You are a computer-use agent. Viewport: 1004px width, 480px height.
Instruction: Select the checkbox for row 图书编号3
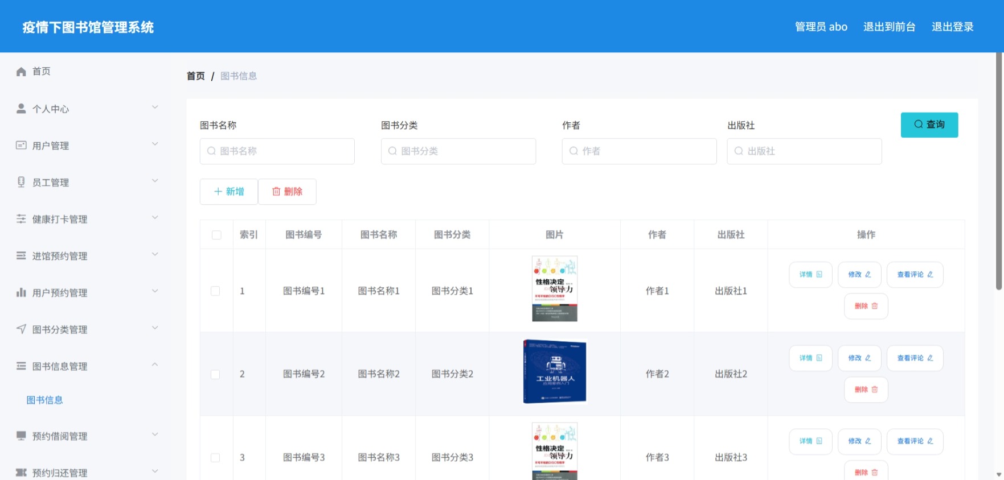(x=215, y=458)
